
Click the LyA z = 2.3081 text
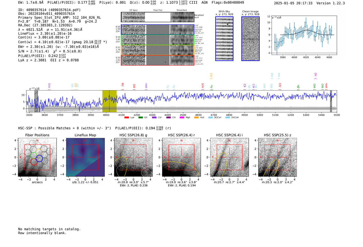click(32, 60)
